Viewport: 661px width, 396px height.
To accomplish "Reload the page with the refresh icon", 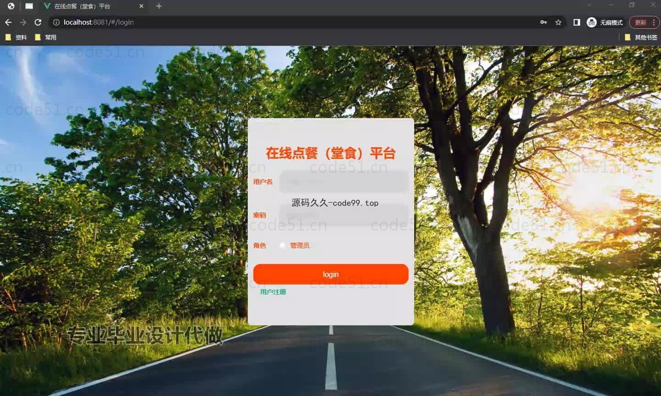I will pyautogui.click(x=38, y=22).
